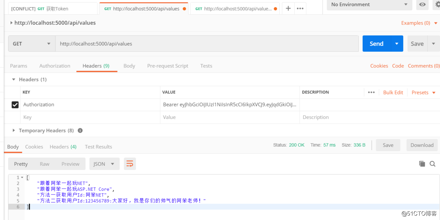440x220 pixels.
Task: Click the Bearer token value cell
Action: pyautogui.click(x=230, y=105)
